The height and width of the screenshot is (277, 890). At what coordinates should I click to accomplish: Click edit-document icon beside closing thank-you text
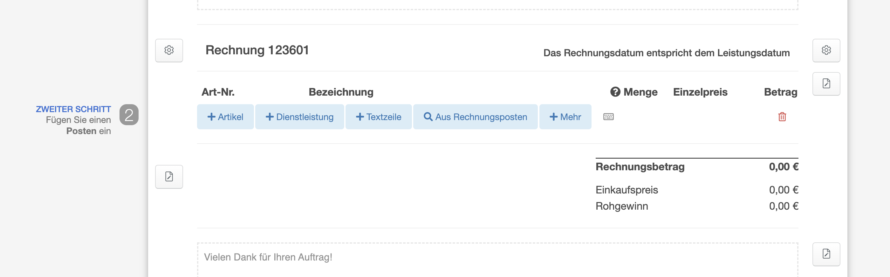[x=826, y=254]
